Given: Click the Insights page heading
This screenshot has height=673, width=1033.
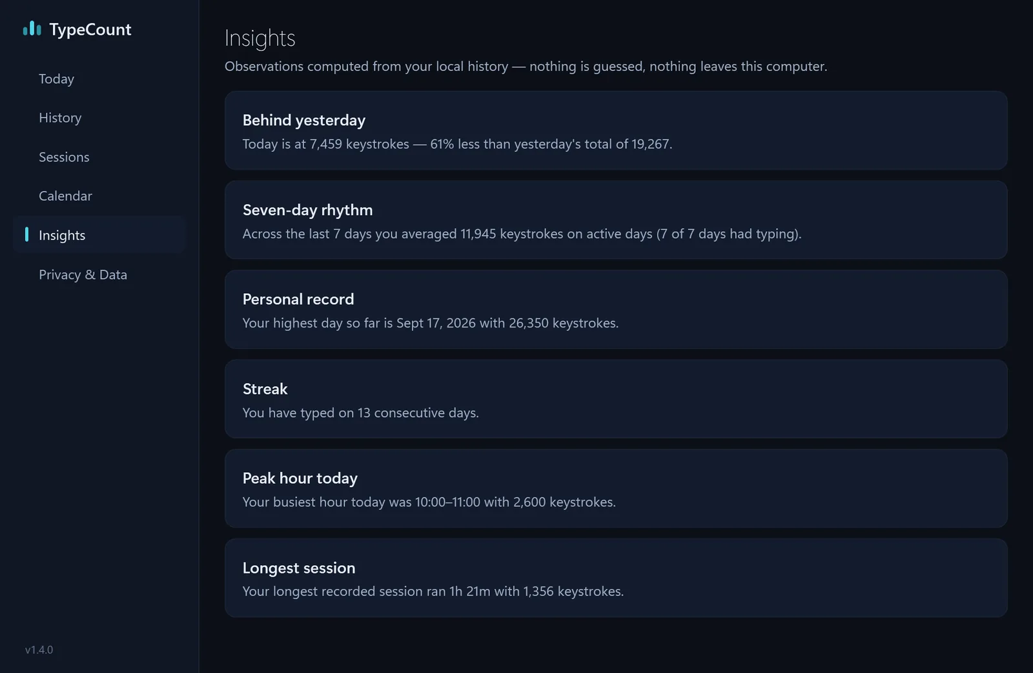Looking at the screenshot, I should point(260,39).
